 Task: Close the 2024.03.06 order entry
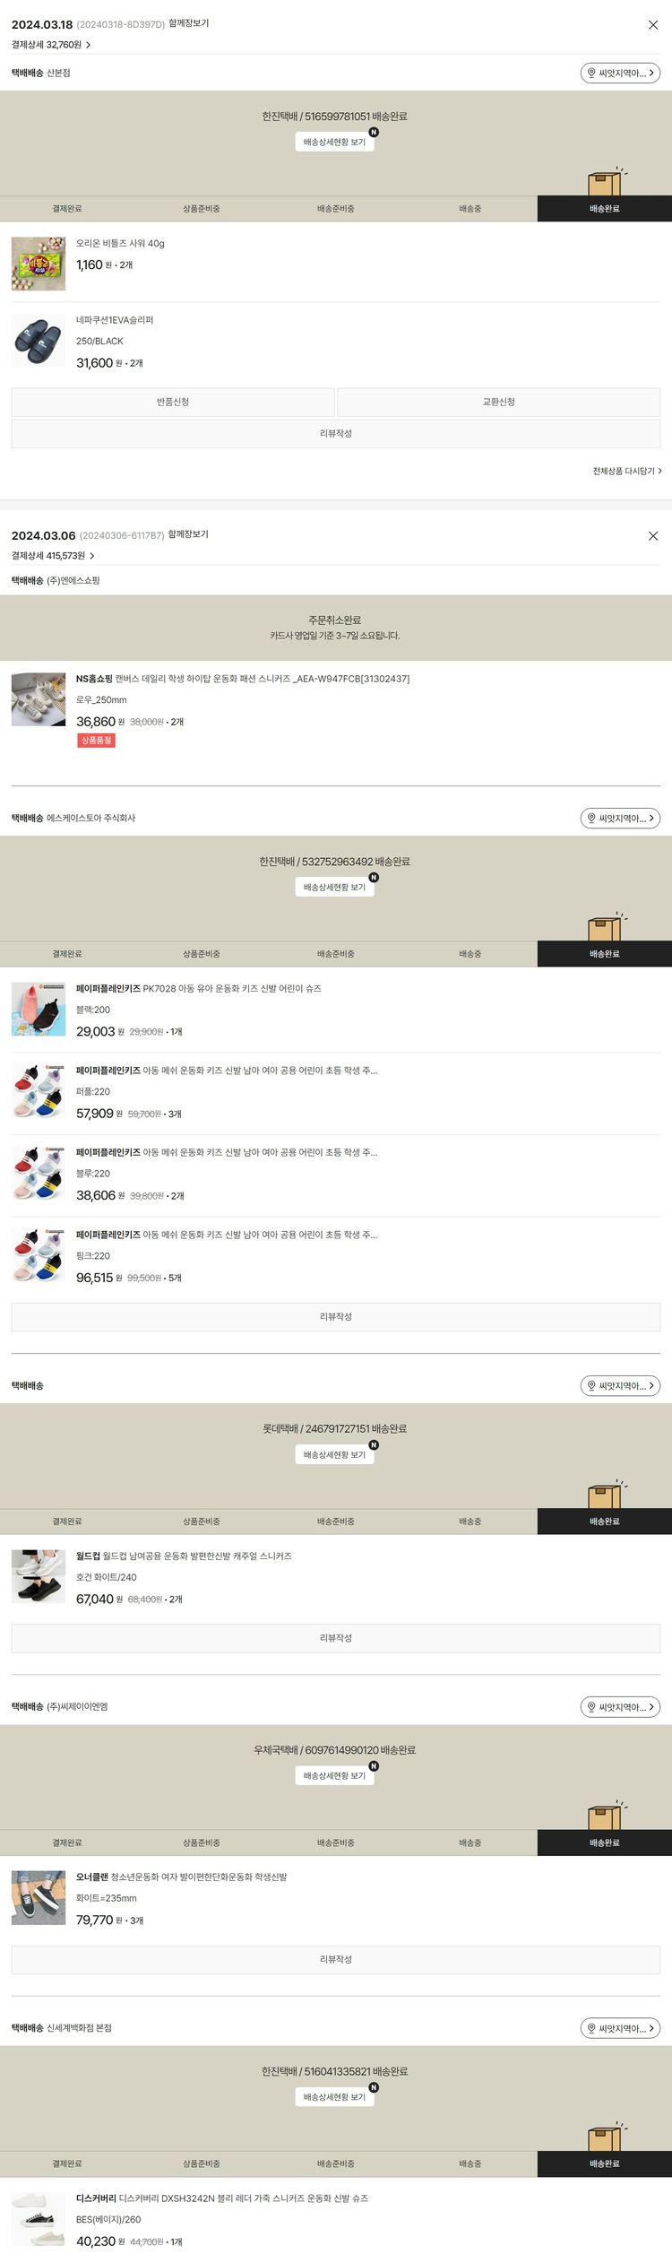pyautogui.click(x=653, y=536)
